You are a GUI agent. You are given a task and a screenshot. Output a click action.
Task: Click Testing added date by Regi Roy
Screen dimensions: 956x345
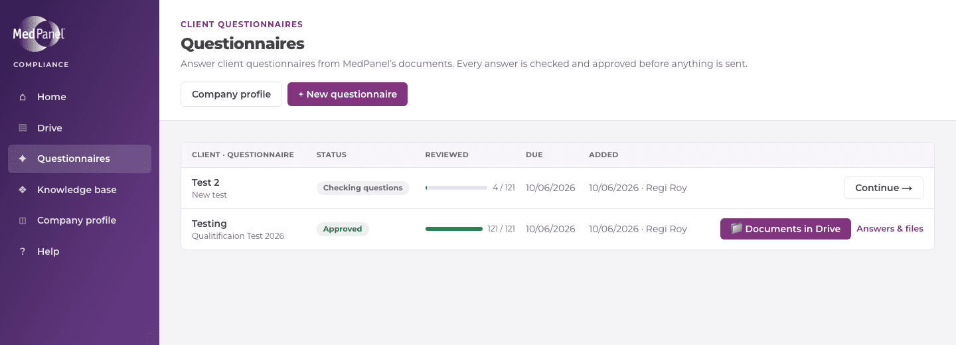638,229
